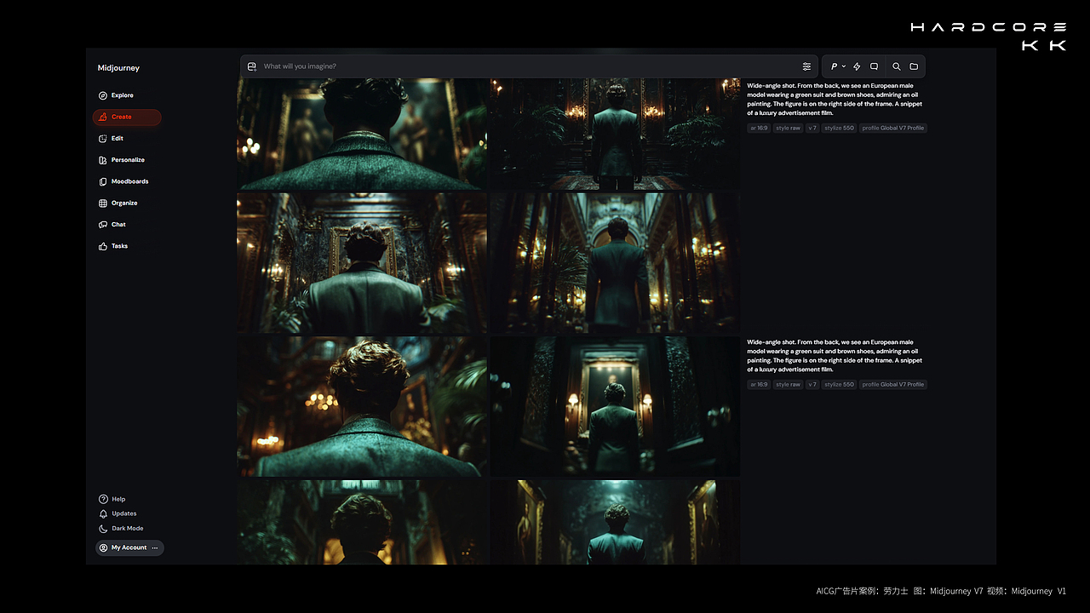The width and height of the screenshot is (1090, 613).
Task: Click the Help question mark icon
Action: click(104, 499)
